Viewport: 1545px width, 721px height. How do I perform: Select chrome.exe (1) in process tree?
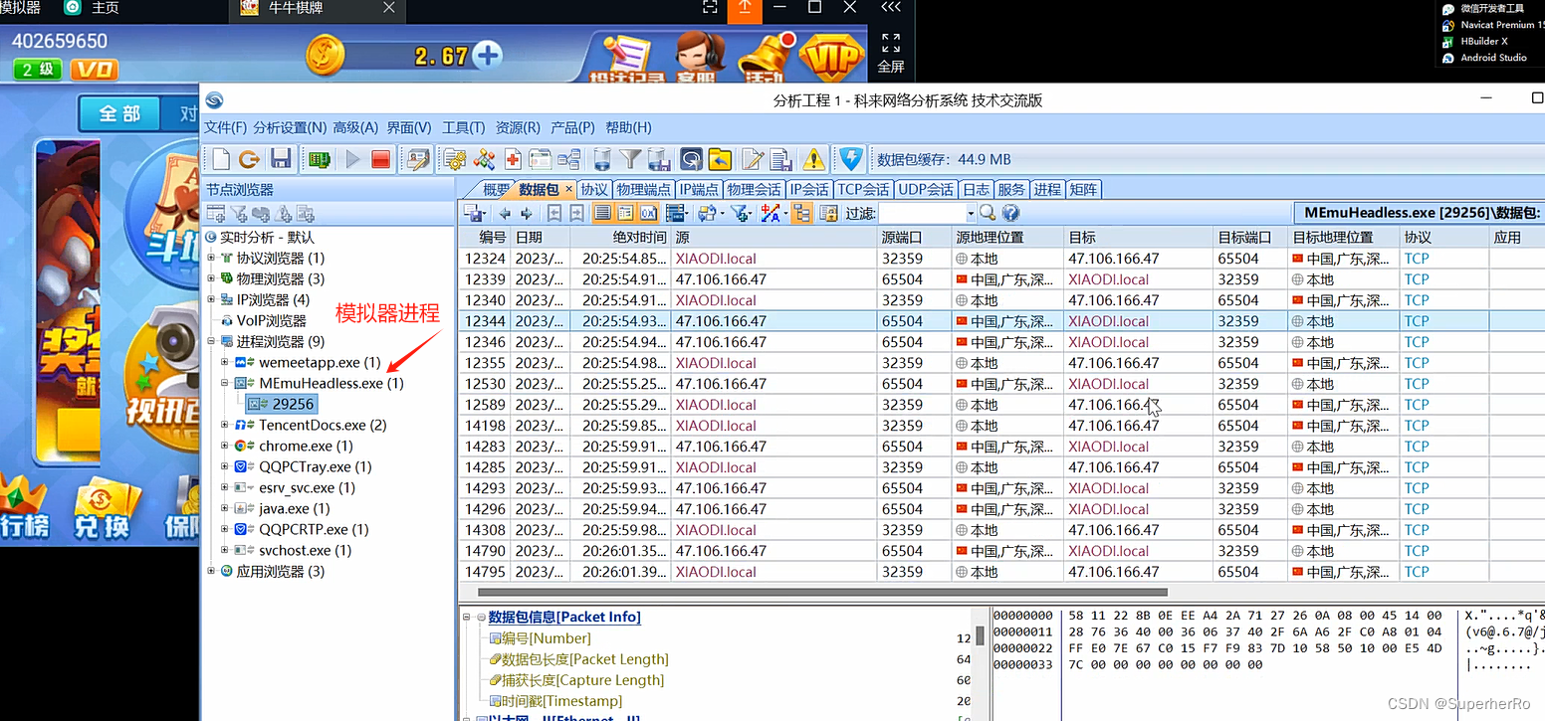pos(306,446)
